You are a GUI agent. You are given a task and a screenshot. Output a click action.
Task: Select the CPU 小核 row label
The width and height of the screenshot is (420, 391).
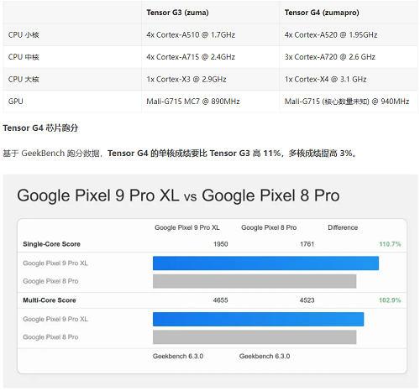point(24,35)
